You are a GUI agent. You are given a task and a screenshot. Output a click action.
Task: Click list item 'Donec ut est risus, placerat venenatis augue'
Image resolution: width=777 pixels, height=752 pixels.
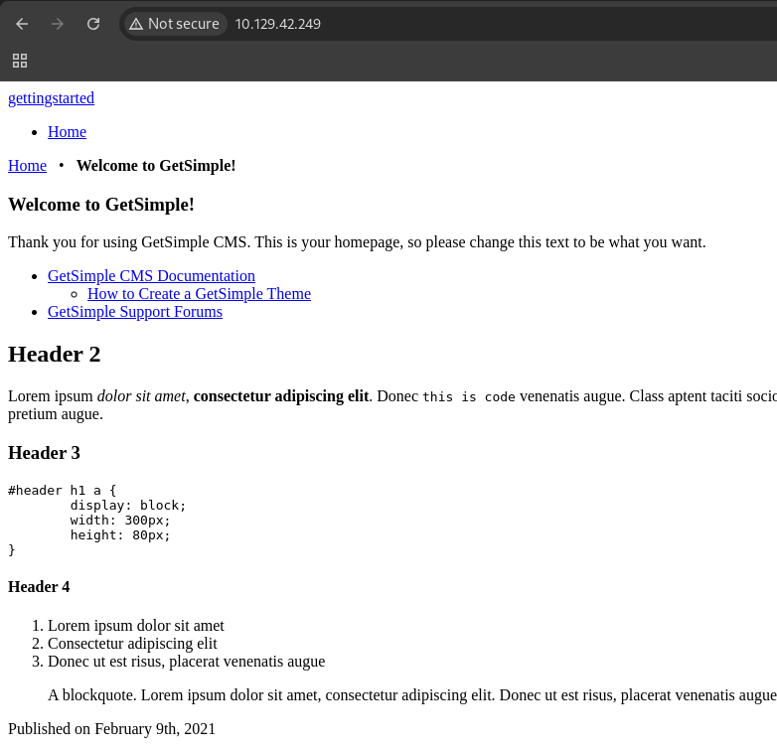(187, 662)
